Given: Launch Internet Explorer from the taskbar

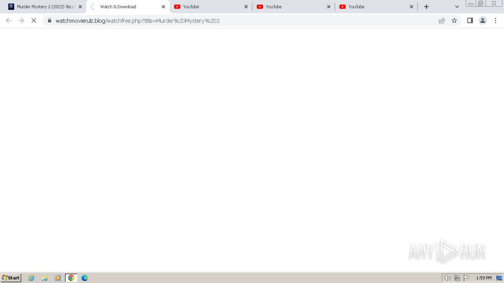Looking at the screenshot, I should (x=31, y=278).
